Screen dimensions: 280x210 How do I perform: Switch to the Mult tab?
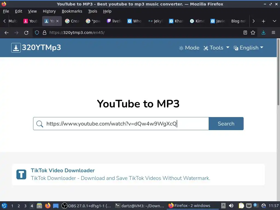[13, 21]
